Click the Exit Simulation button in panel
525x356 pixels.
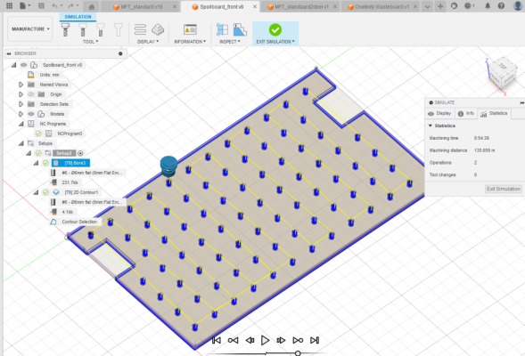pos(504,189)
